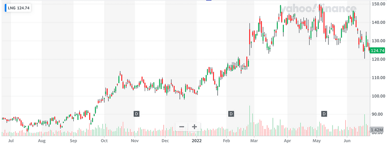Click the zoom in plus button
The height and width of the screenshot is (146, 387).
point(195,127)
